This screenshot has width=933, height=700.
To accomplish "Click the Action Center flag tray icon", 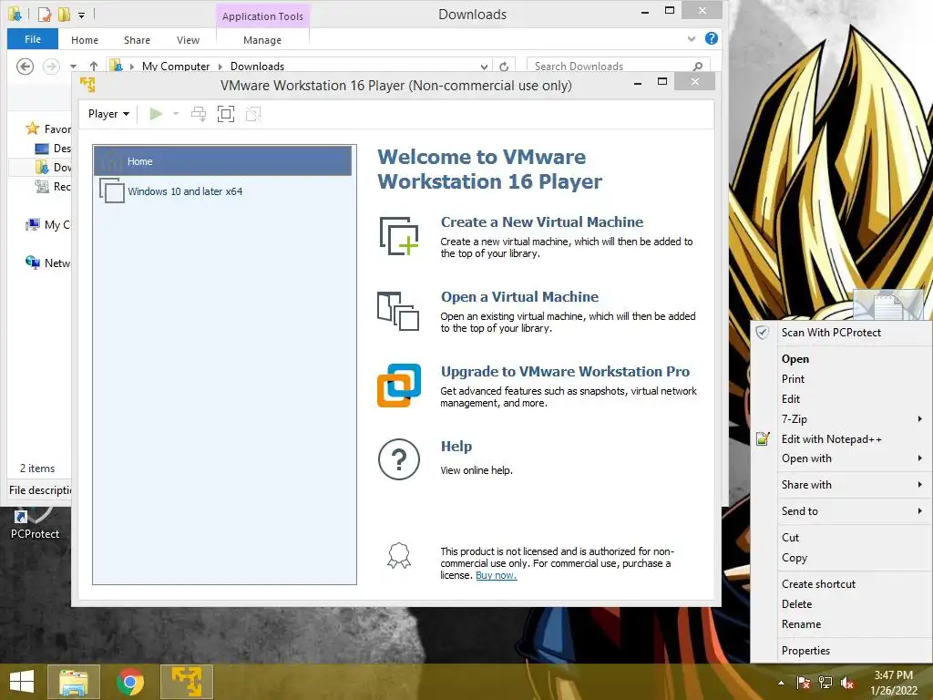I will point(804,683).
